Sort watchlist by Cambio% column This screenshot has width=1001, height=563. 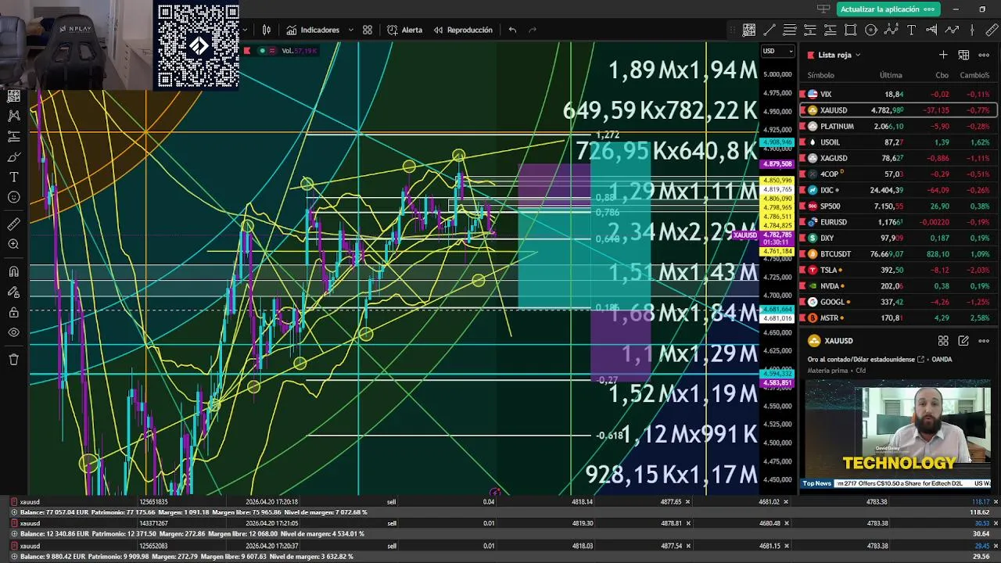pos(974,75)
